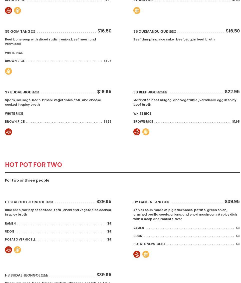
Task: Choose the Udon add-on for H1 Seafood Jeongol
Action: pyautogui.click(x=9, y=232)
